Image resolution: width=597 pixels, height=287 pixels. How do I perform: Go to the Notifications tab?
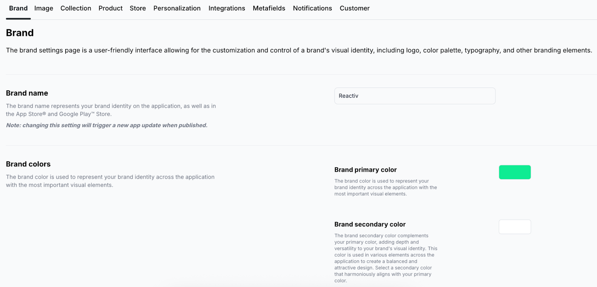pyautogui.click(x=312, y=8)
